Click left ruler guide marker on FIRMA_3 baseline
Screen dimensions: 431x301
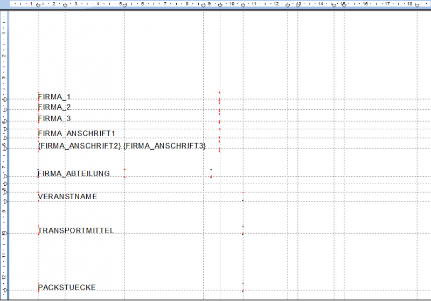coord(5,121)
